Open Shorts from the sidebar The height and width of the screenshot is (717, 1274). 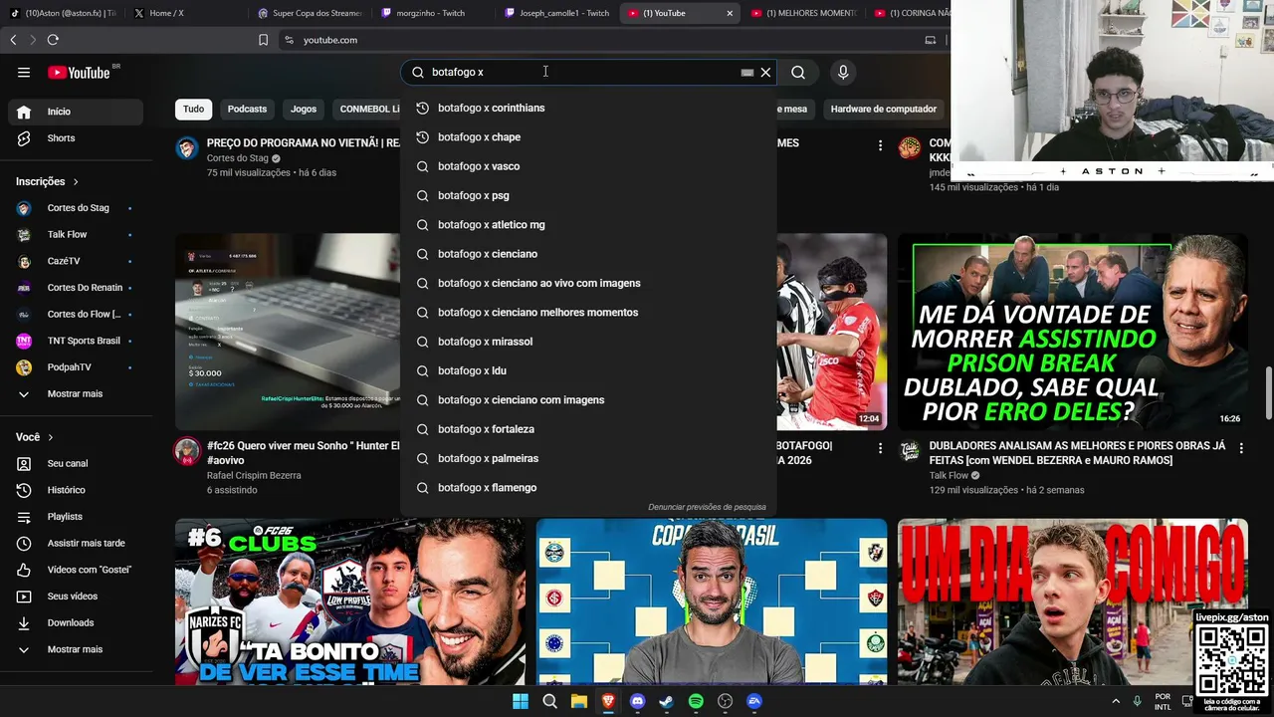coord(76,138)
